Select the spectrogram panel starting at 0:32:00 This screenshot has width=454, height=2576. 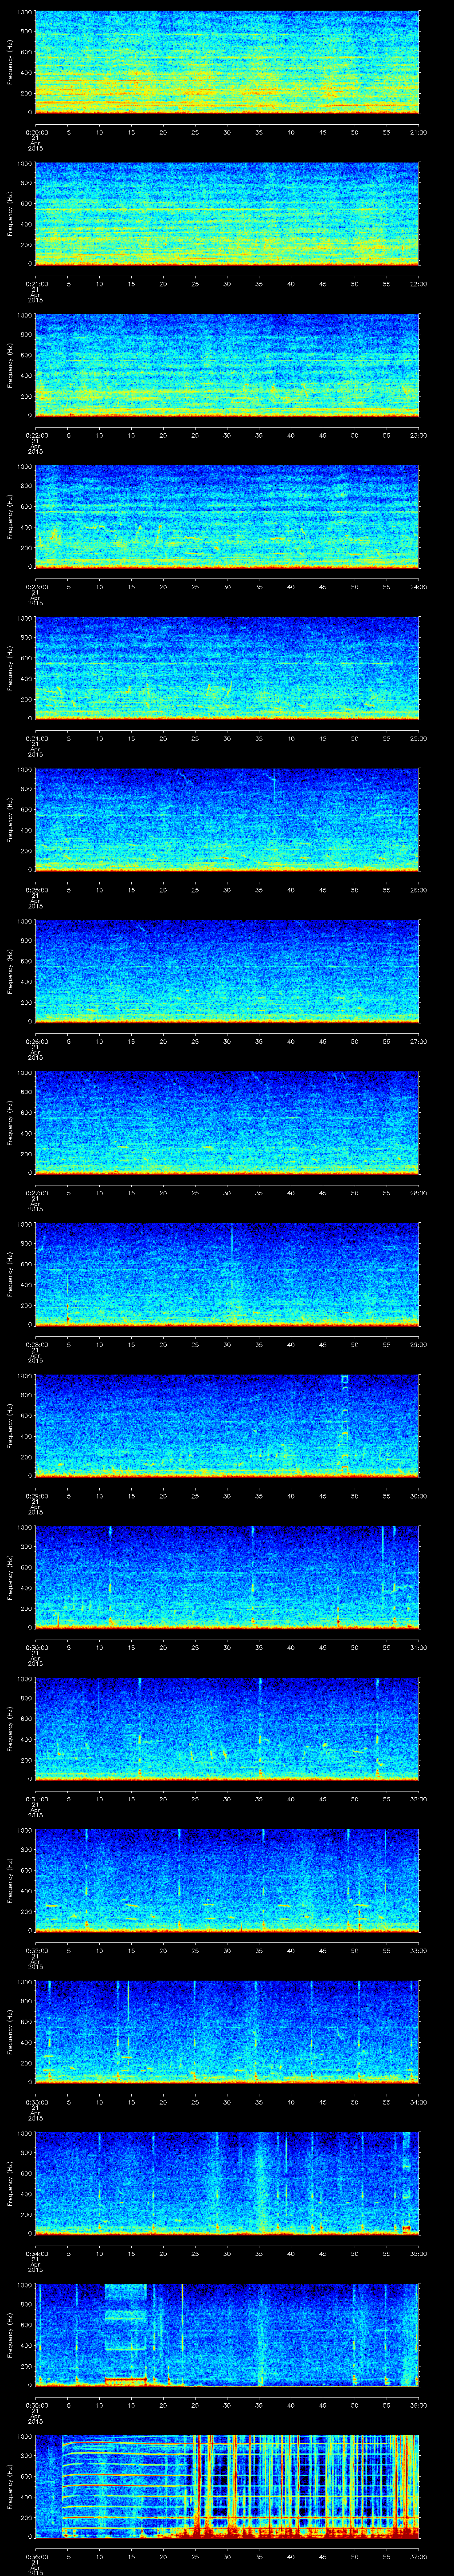pyautogui.click(x=227, y=1880)
